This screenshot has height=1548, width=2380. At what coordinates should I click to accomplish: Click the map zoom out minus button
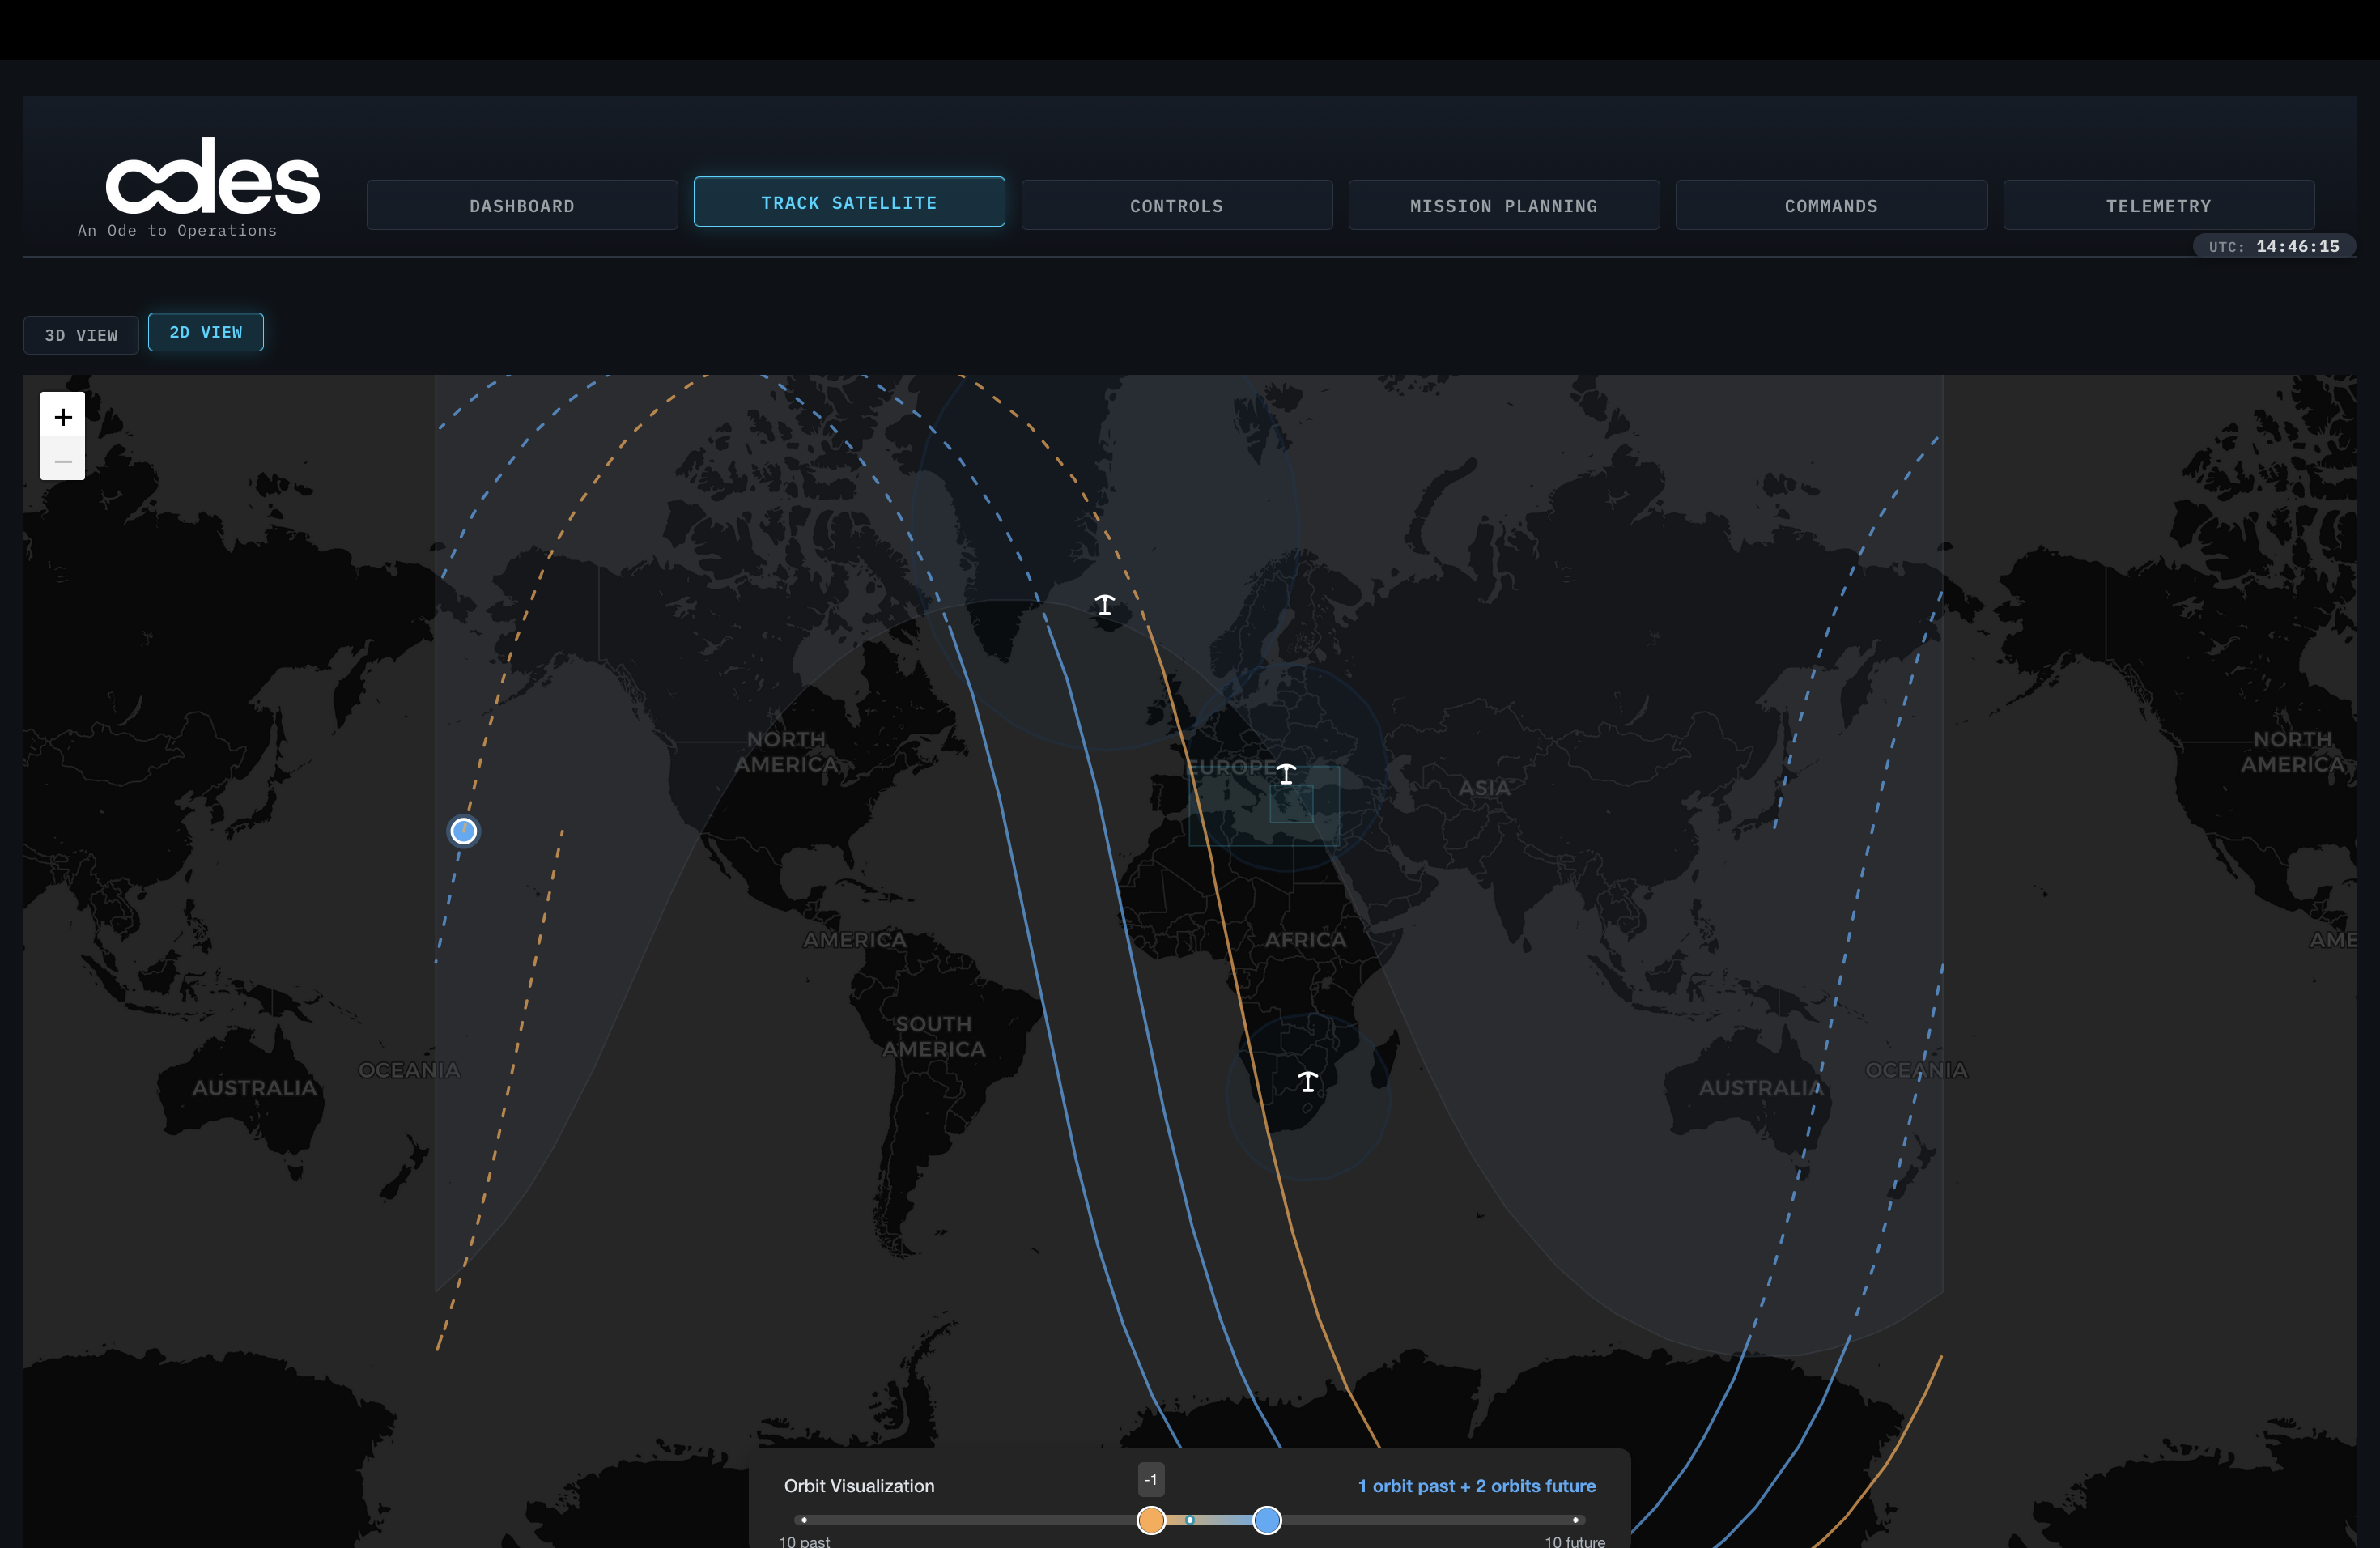62,460
